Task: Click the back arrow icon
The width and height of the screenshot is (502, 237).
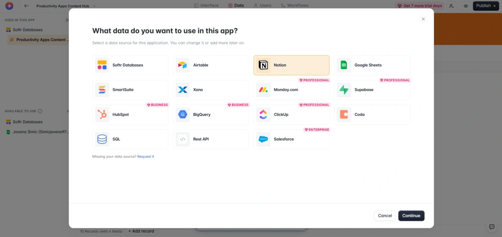Action: tap(27, 6)
